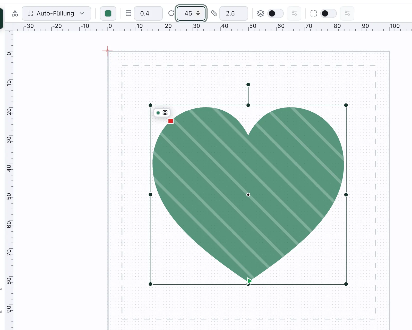Open the Auto-Füllung fill type dropdown
The image size is (412, 330).
click(x=56, y=13)
